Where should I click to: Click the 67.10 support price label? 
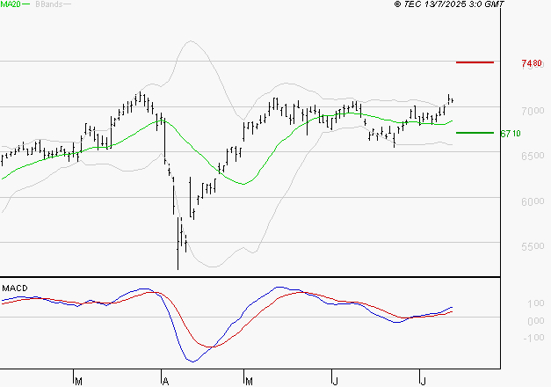pos(511,134)
